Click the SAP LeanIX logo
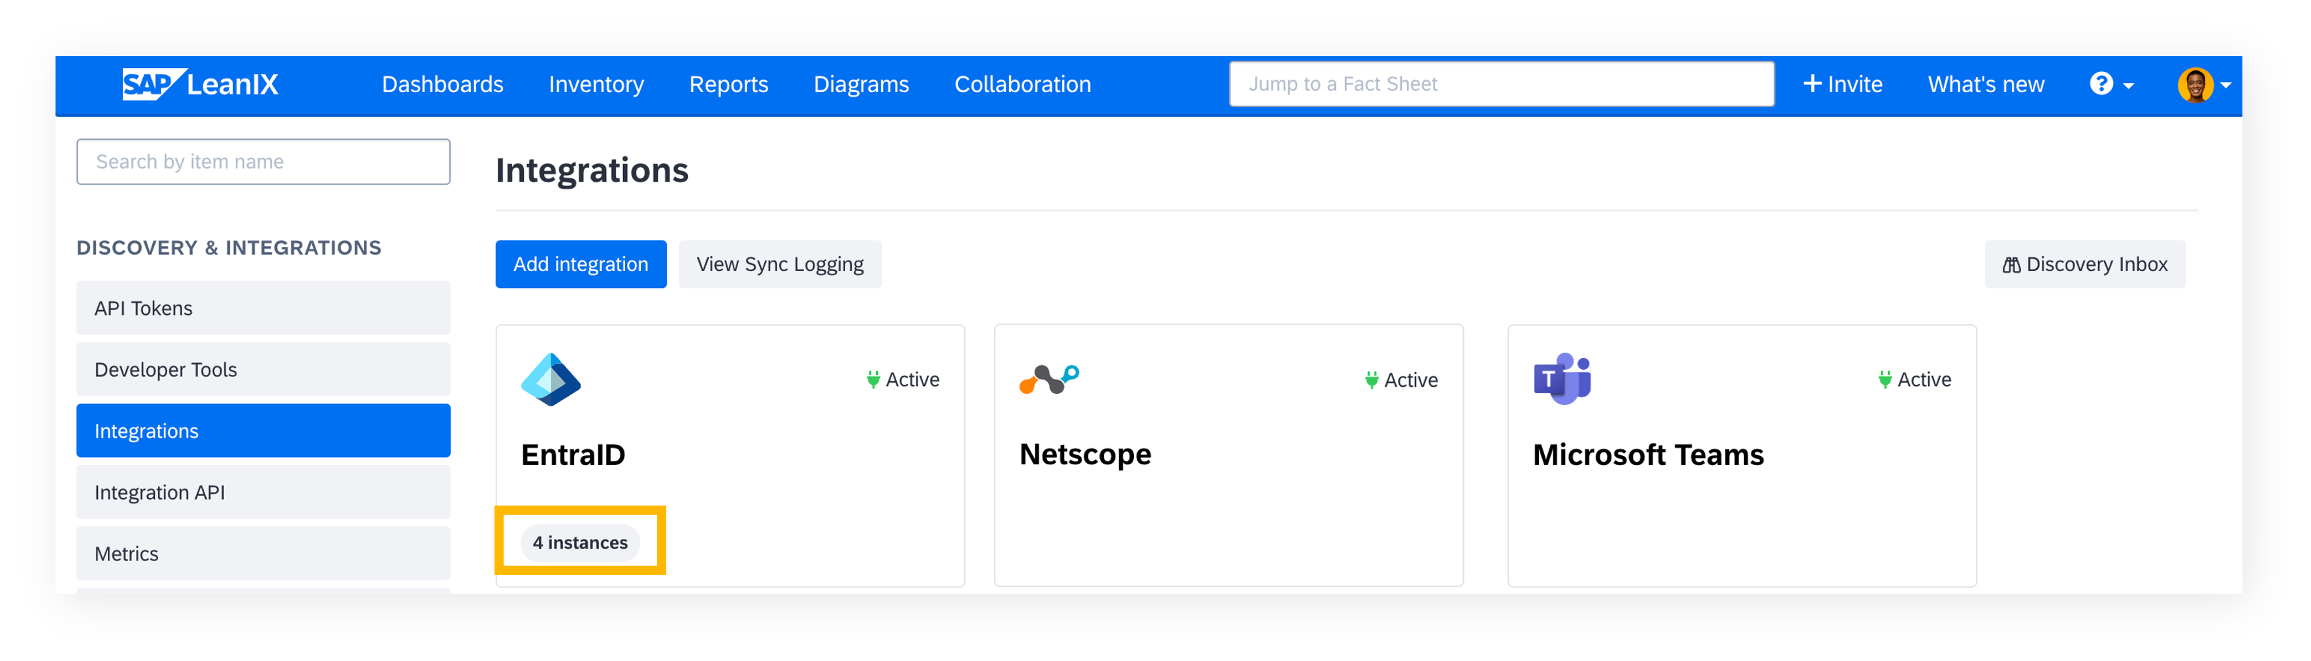The image size is (2311, 661). coord(200,84)
